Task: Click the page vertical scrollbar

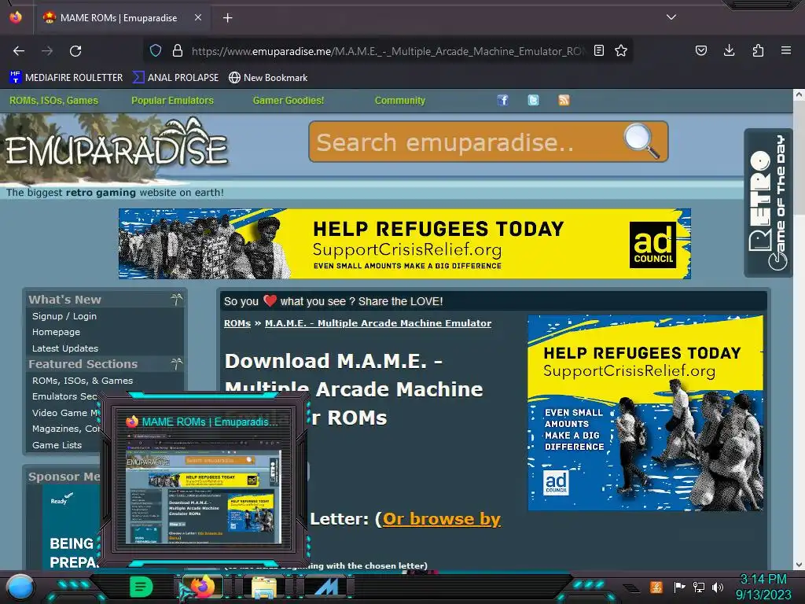Action: (799, 159)
